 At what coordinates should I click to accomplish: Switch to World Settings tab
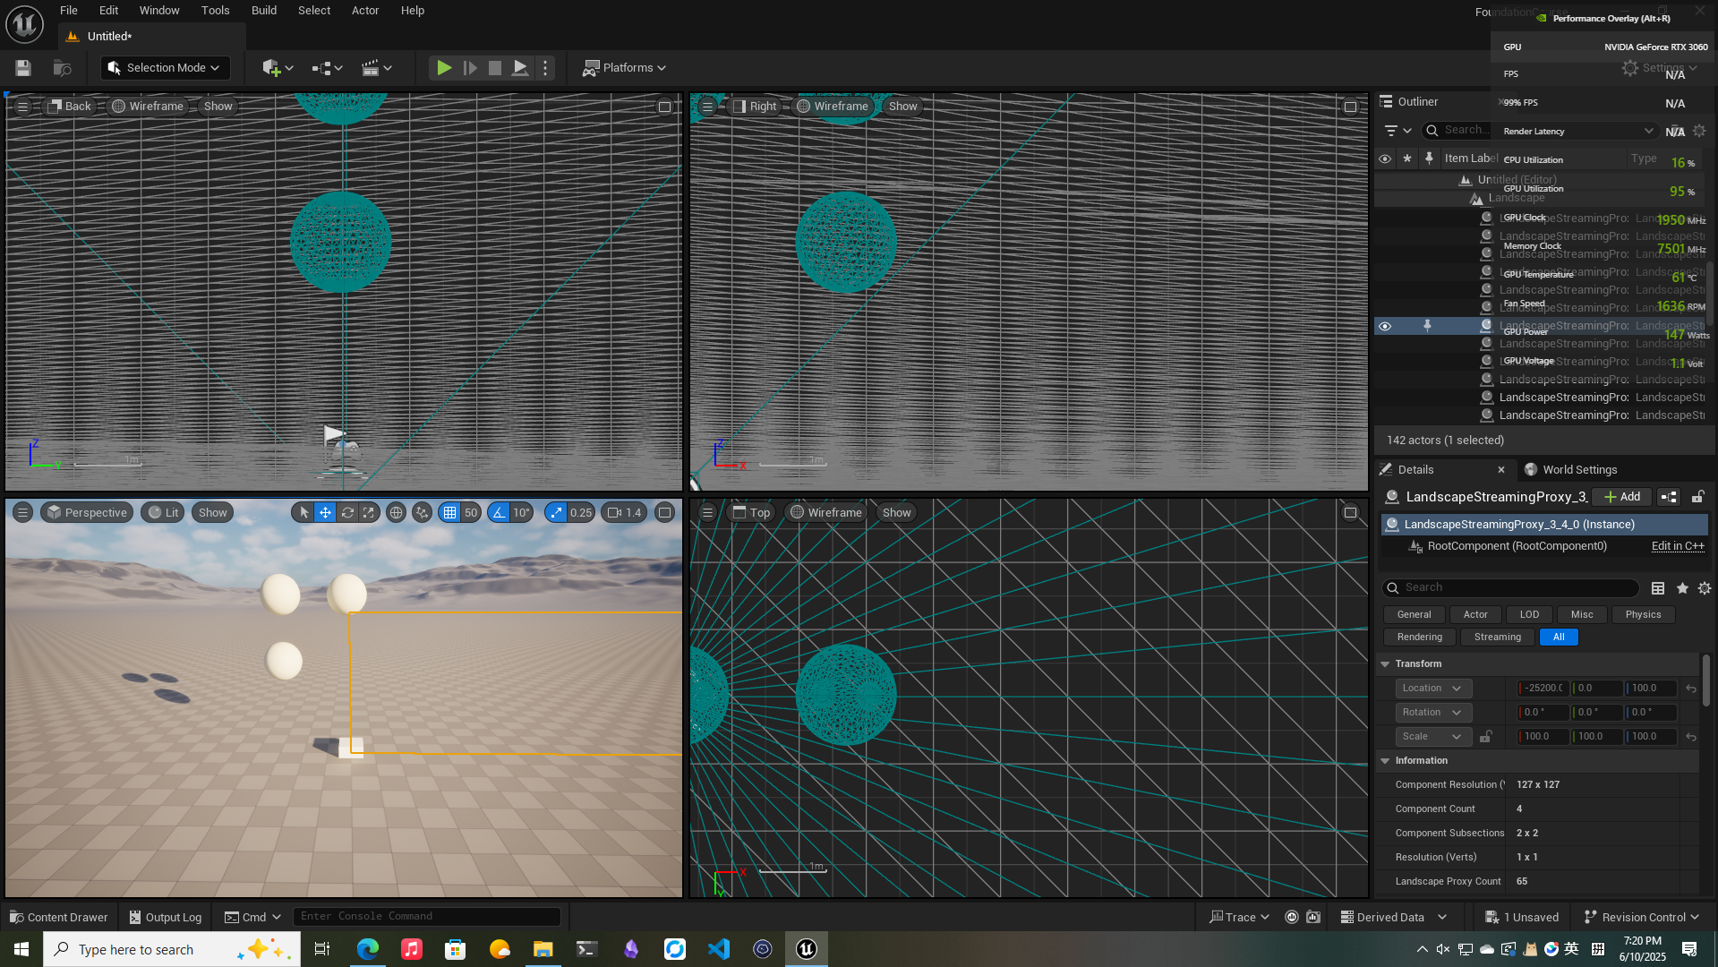point(1570,470)
